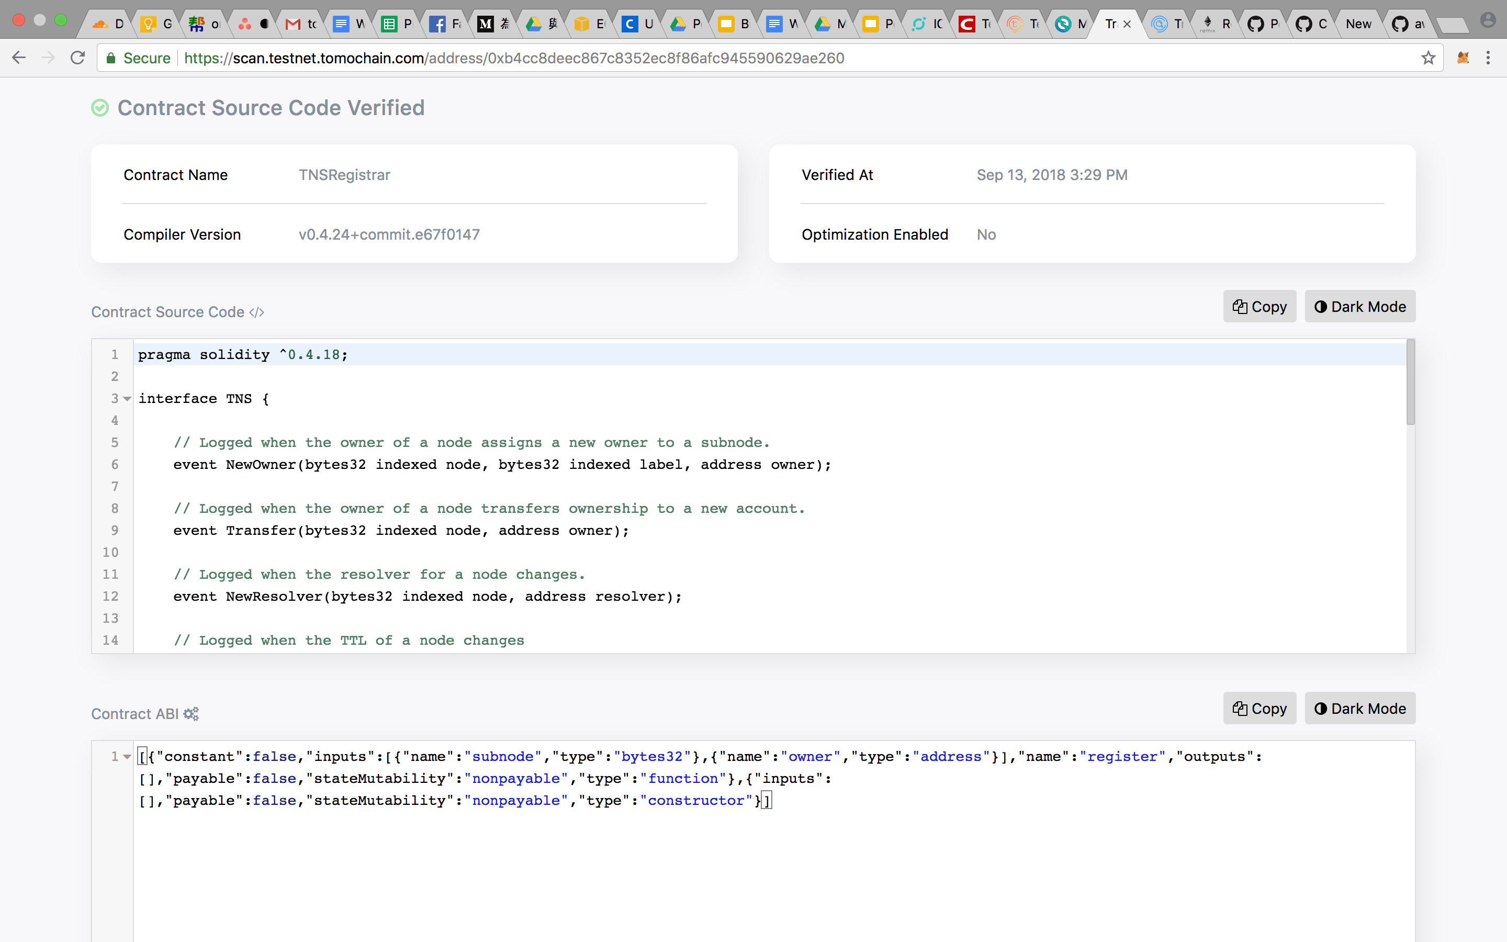Reload the current page

coord(77,58)
